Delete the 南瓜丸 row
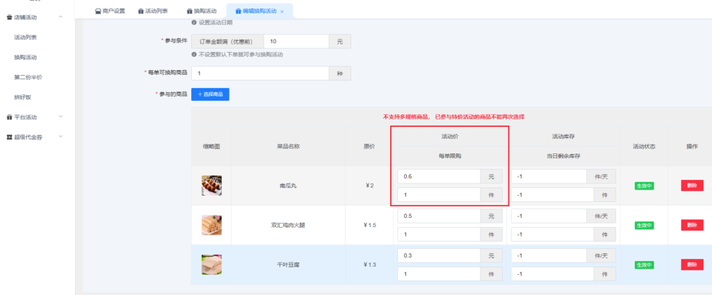 tap(691, 185)
